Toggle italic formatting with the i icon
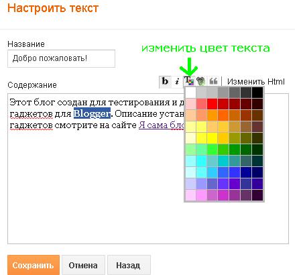 pyautogui.click(x=177, y=81)
